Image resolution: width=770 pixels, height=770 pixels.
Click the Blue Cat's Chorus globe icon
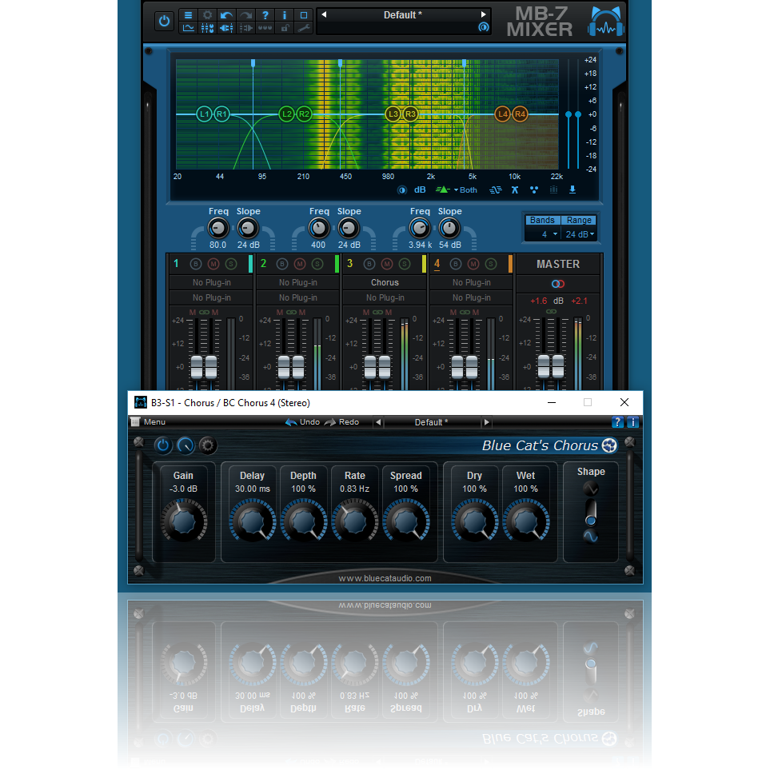(x=609, y=445)
